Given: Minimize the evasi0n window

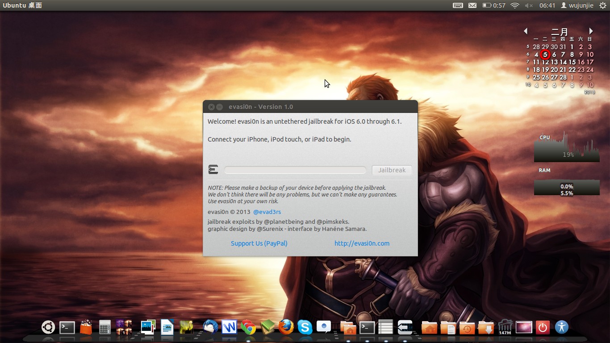Looking at the screenshot, I should point(219,107).
